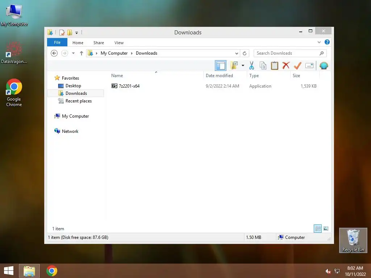This screenshot has width=371, height=278.
Task: Select Favorites in the navigation pane
Action: pos(70,78)
